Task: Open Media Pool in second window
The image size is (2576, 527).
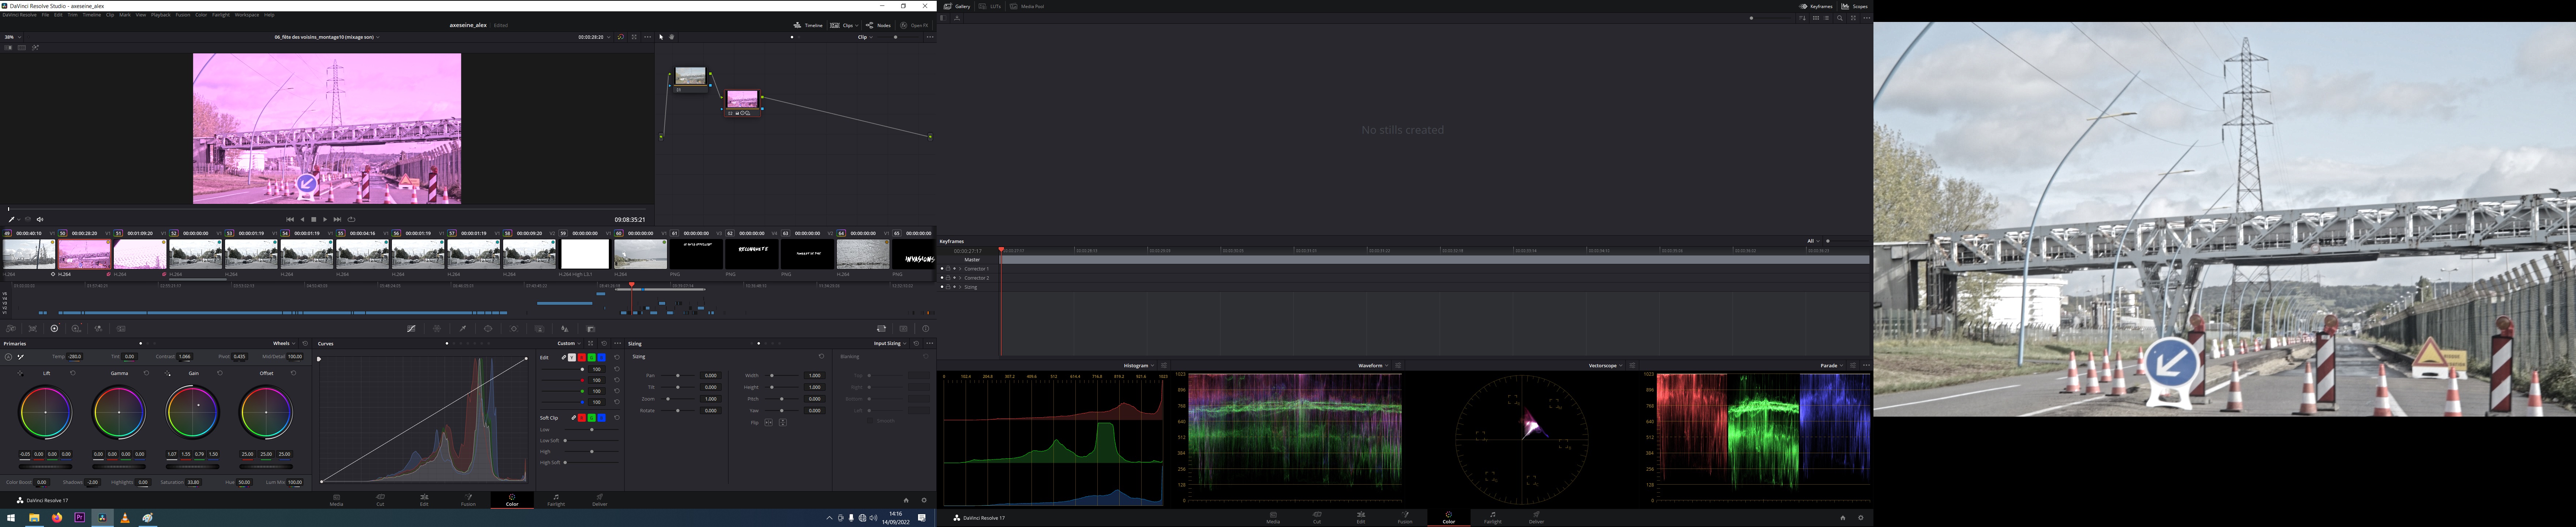Action: 1027,6
